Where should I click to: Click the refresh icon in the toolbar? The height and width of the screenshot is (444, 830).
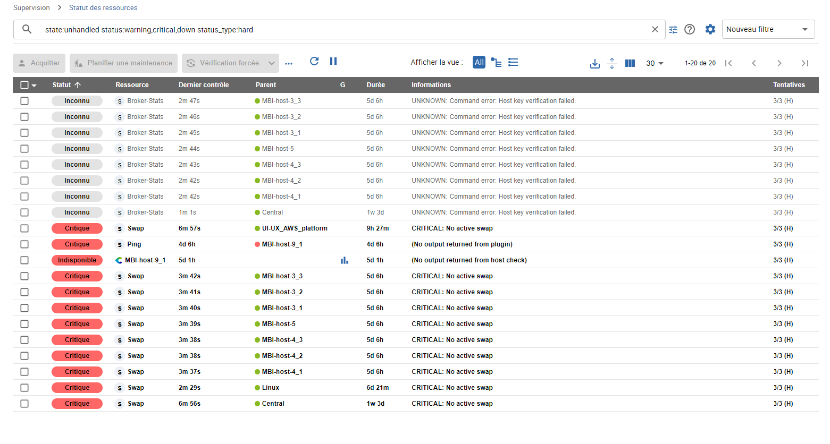(314, 62)
